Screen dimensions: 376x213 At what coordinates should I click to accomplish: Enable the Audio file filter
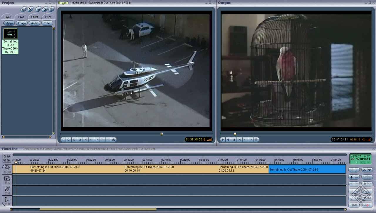(x=35, y=23)
